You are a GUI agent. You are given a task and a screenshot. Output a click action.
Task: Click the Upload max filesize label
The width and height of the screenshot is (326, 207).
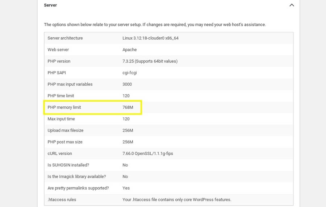tap(66, 130)
